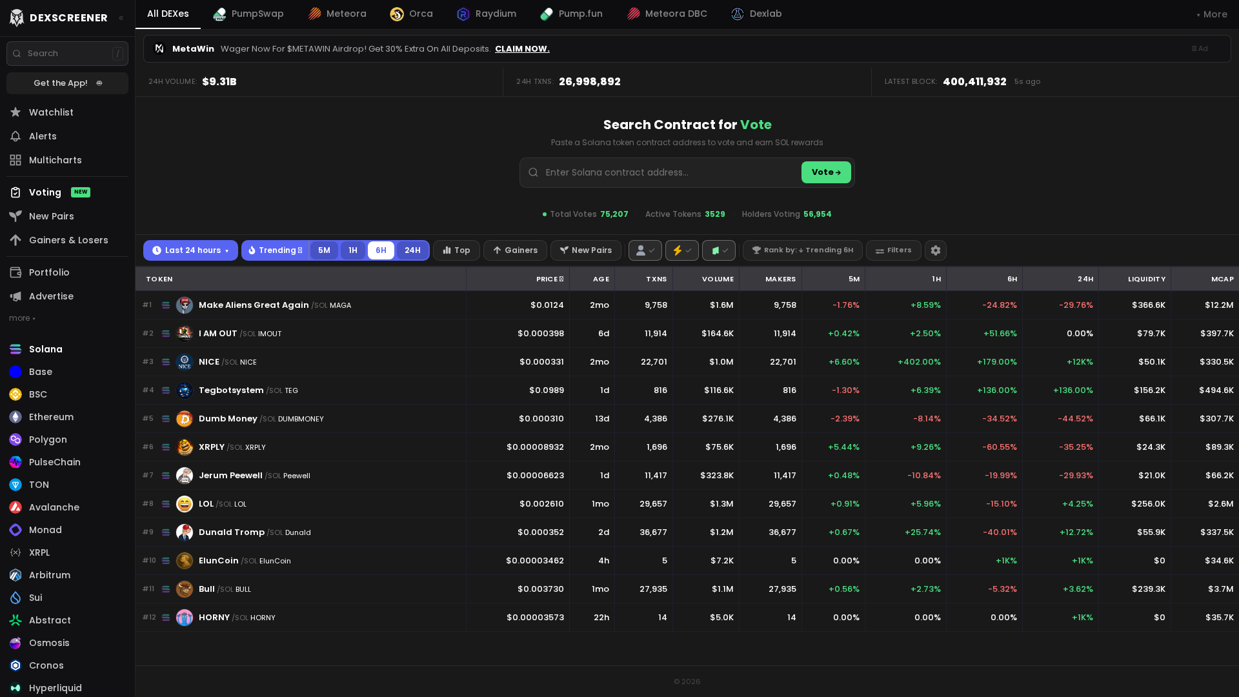The width and height of the screenshot is (1239, 697).
Task: Switch to the Meteora DBC tab
Action: point(667,14)
